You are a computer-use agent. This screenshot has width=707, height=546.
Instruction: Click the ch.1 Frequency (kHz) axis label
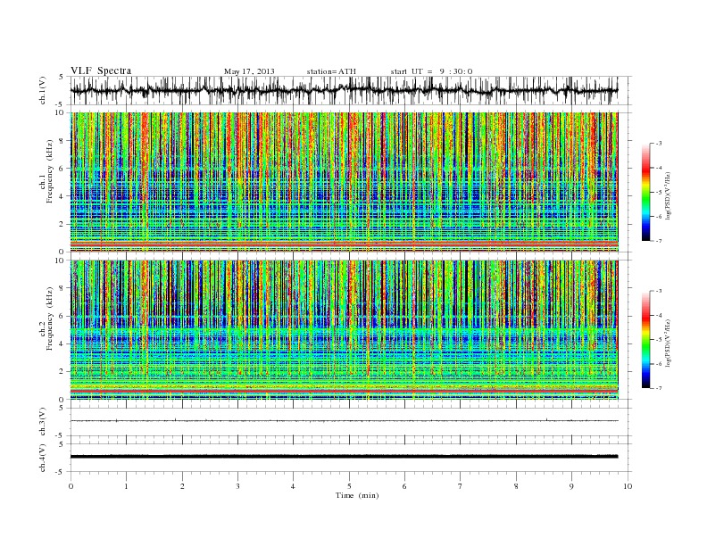46,171
